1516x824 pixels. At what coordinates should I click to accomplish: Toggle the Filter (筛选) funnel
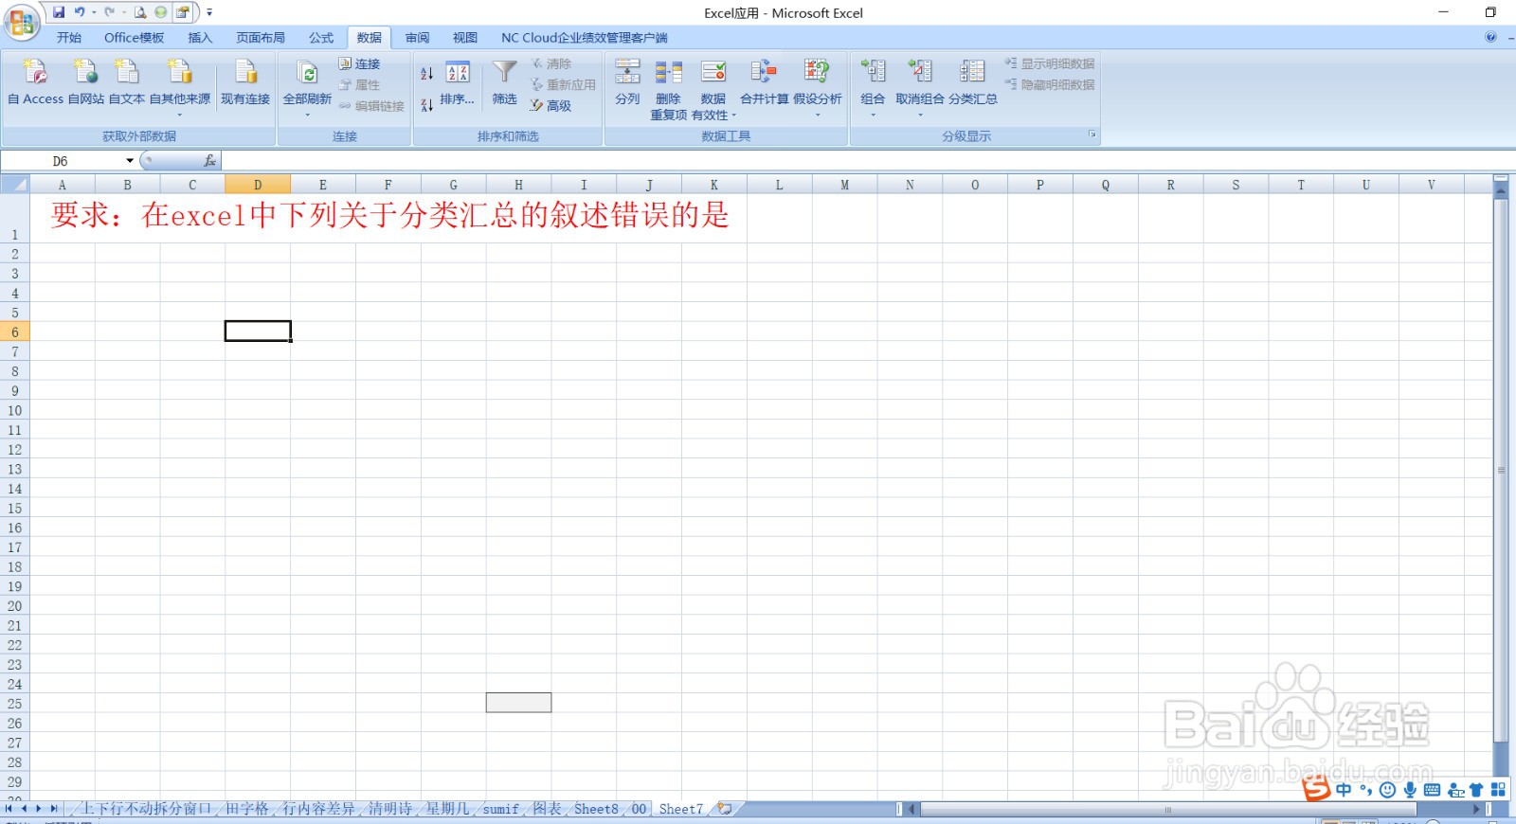point(505,81)
